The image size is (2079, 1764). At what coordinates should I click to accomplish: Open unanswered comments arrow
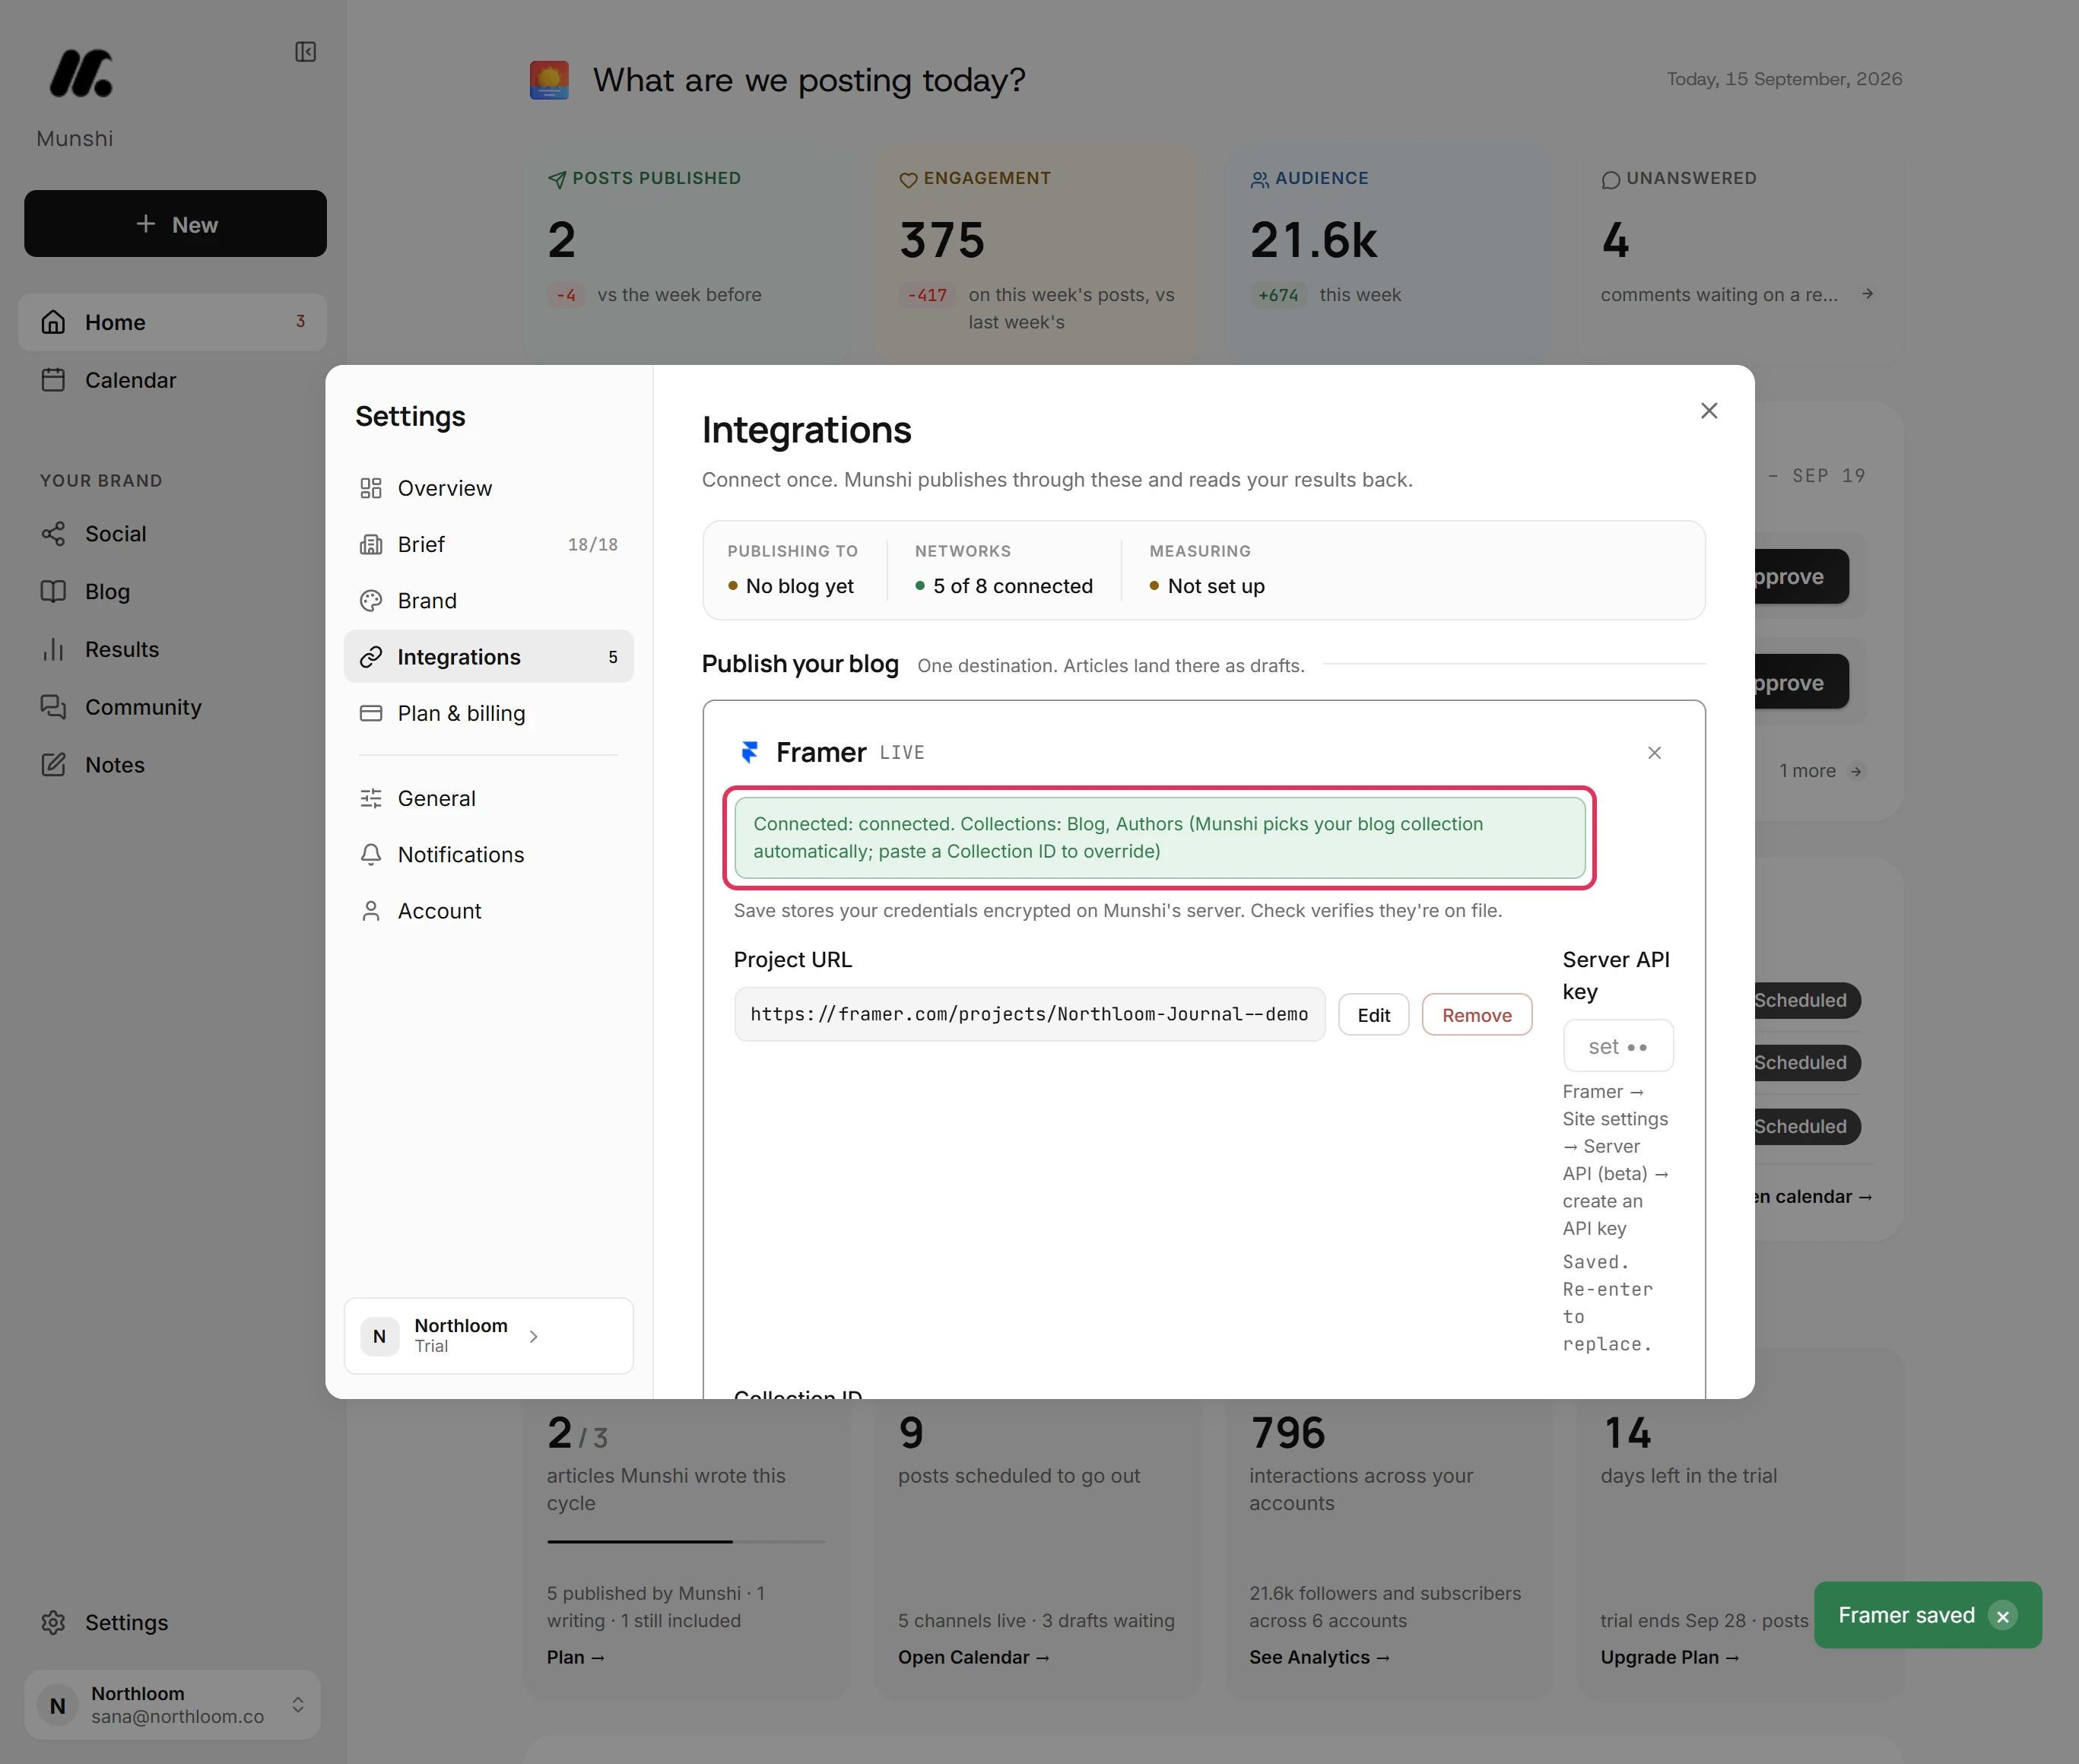[1867, 294]
